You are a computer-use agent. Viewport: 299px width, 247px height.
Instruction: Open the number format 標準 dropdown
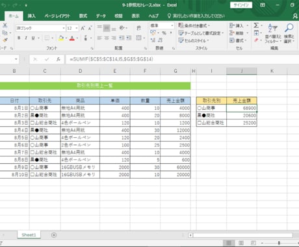pyautogui.click(x=172, y=25)
